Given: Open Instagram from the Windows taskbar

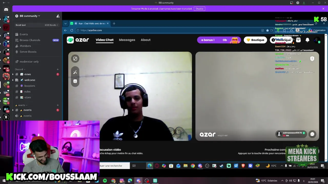Looking at the screenshot, I should 122,181.
